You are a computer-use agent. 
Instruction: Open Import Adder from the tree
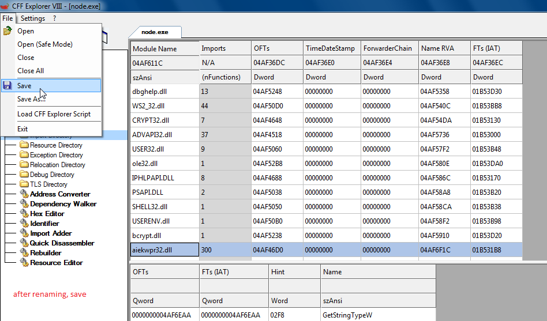click(51, 233)
